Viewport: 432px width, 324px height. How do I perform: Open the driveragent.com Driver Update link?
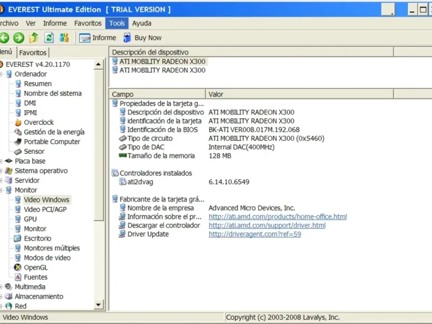pyautogui.click(x=254, y=234)
